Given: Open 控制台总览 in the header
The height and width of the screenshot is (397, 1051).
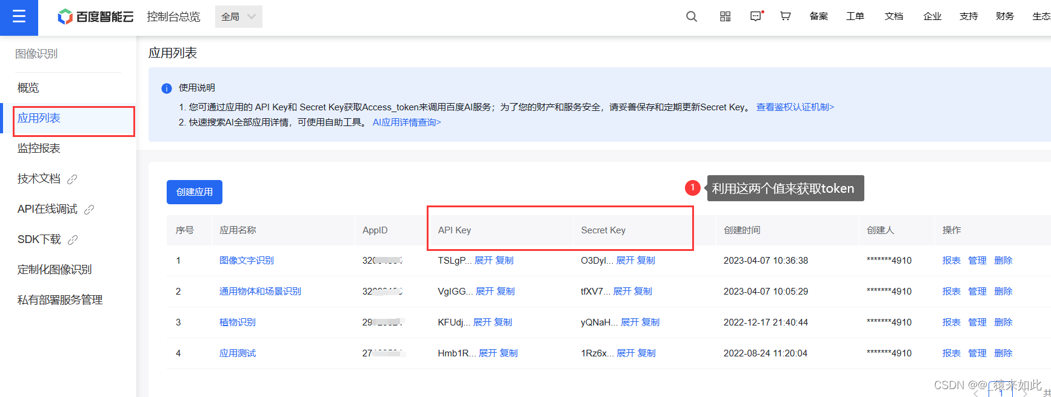Looking at the screenshot, I should [x=173, y=17].
